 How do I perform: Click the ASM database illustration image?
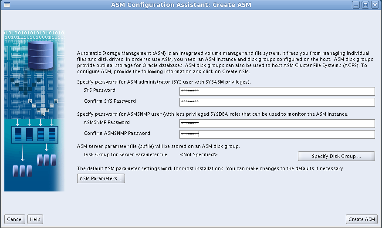(x=34, y=111)
